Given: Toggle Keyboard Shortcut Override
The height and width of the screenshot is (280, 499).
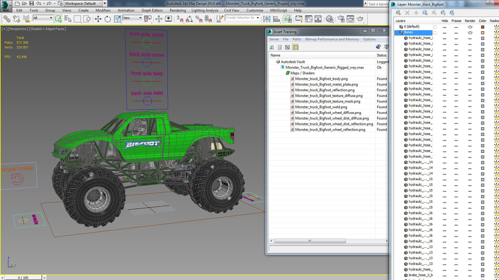Looking at the screenshot, I should pyautogui.click(x=168, y=19).
